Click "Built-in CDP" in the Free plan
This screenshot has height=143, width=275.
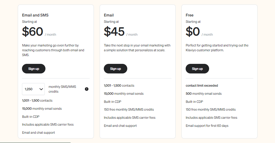point(194,102)
